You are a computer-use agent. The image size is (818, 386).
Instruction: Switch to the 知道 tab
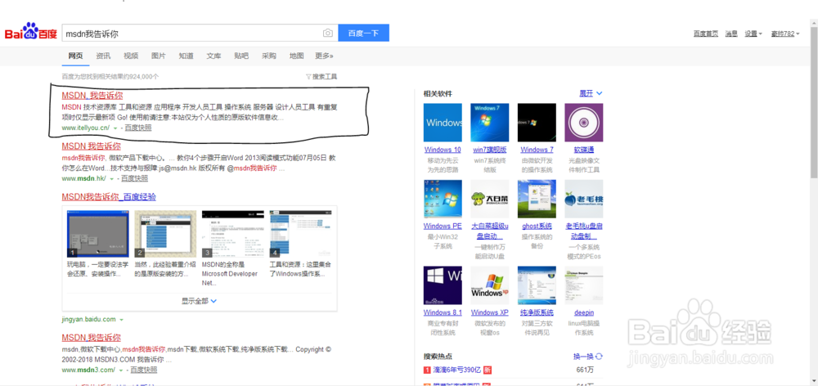(x=187, y=56)
